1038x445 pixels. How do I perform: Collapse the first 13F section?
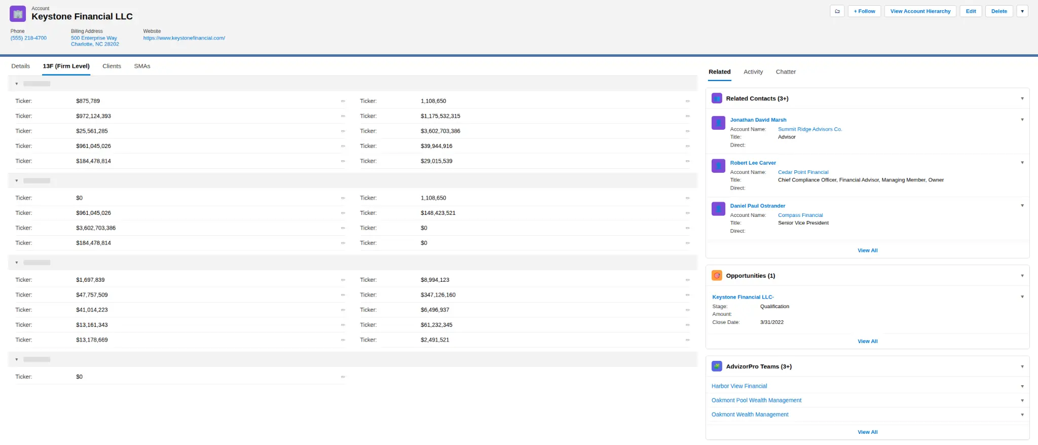pyautogui.click(x=17, y=84)
